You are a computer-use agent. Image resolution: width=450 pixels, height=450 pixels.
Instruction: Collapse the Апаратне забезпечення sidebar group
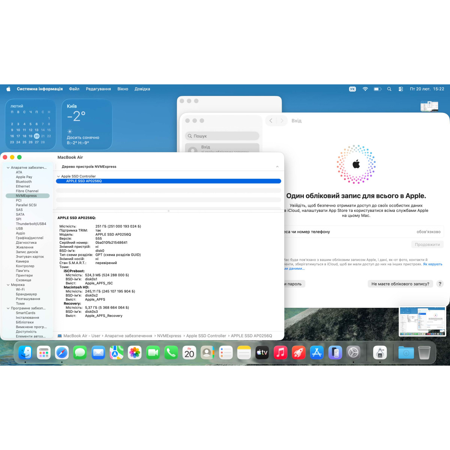(x=8, y=168)
